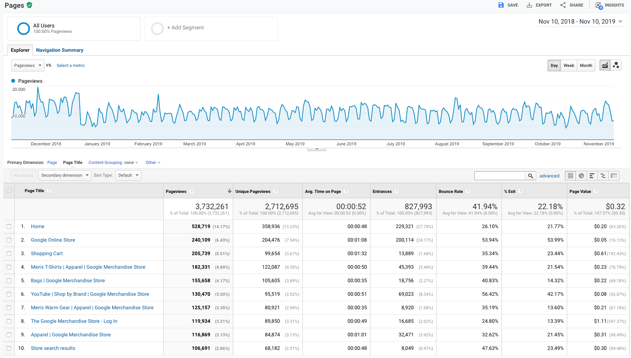Open the Secondary dimension dropdown
Image resolution: width=631 pixels, height=358 pixels.
pyautogui.click(x=65, y=176)
